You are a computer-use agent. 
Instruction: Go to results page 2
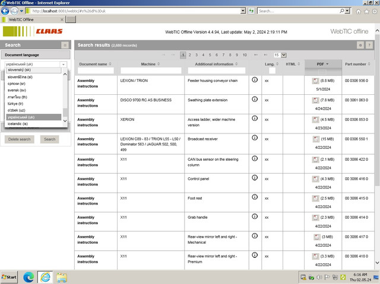tap(190, 55)
